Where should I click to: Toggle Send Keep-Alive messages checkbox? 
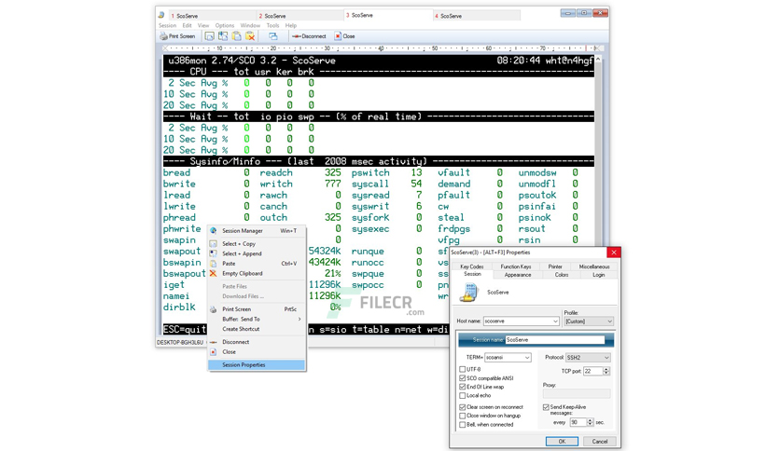(x=546, y=407)
